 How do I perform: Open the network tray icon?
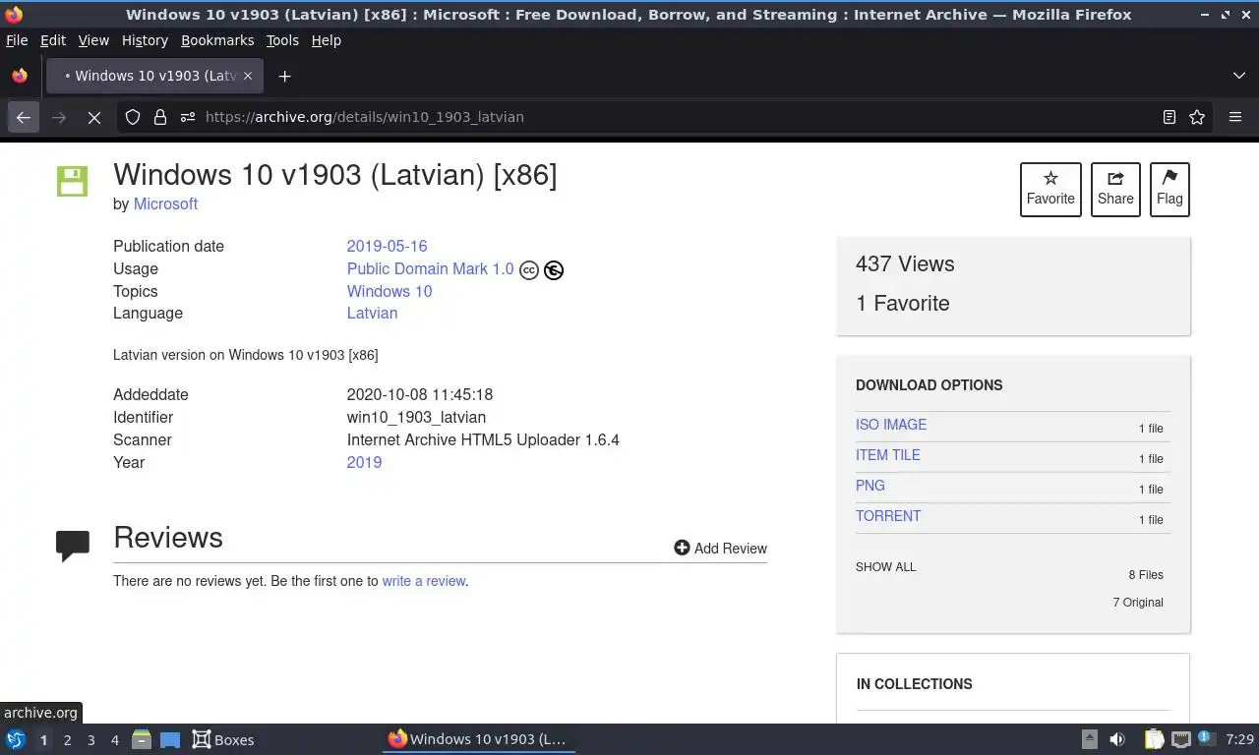pyautogui.click(x=1180, y=739)
